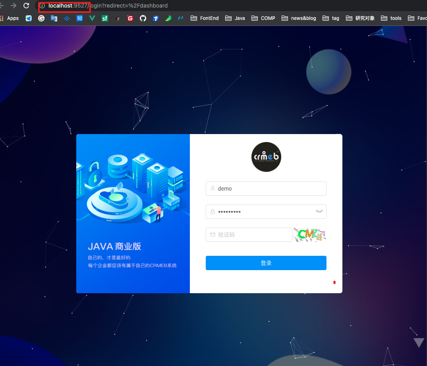
Task: Open the Apps bookmarks launcher
Action: click(x=9, y=18)
